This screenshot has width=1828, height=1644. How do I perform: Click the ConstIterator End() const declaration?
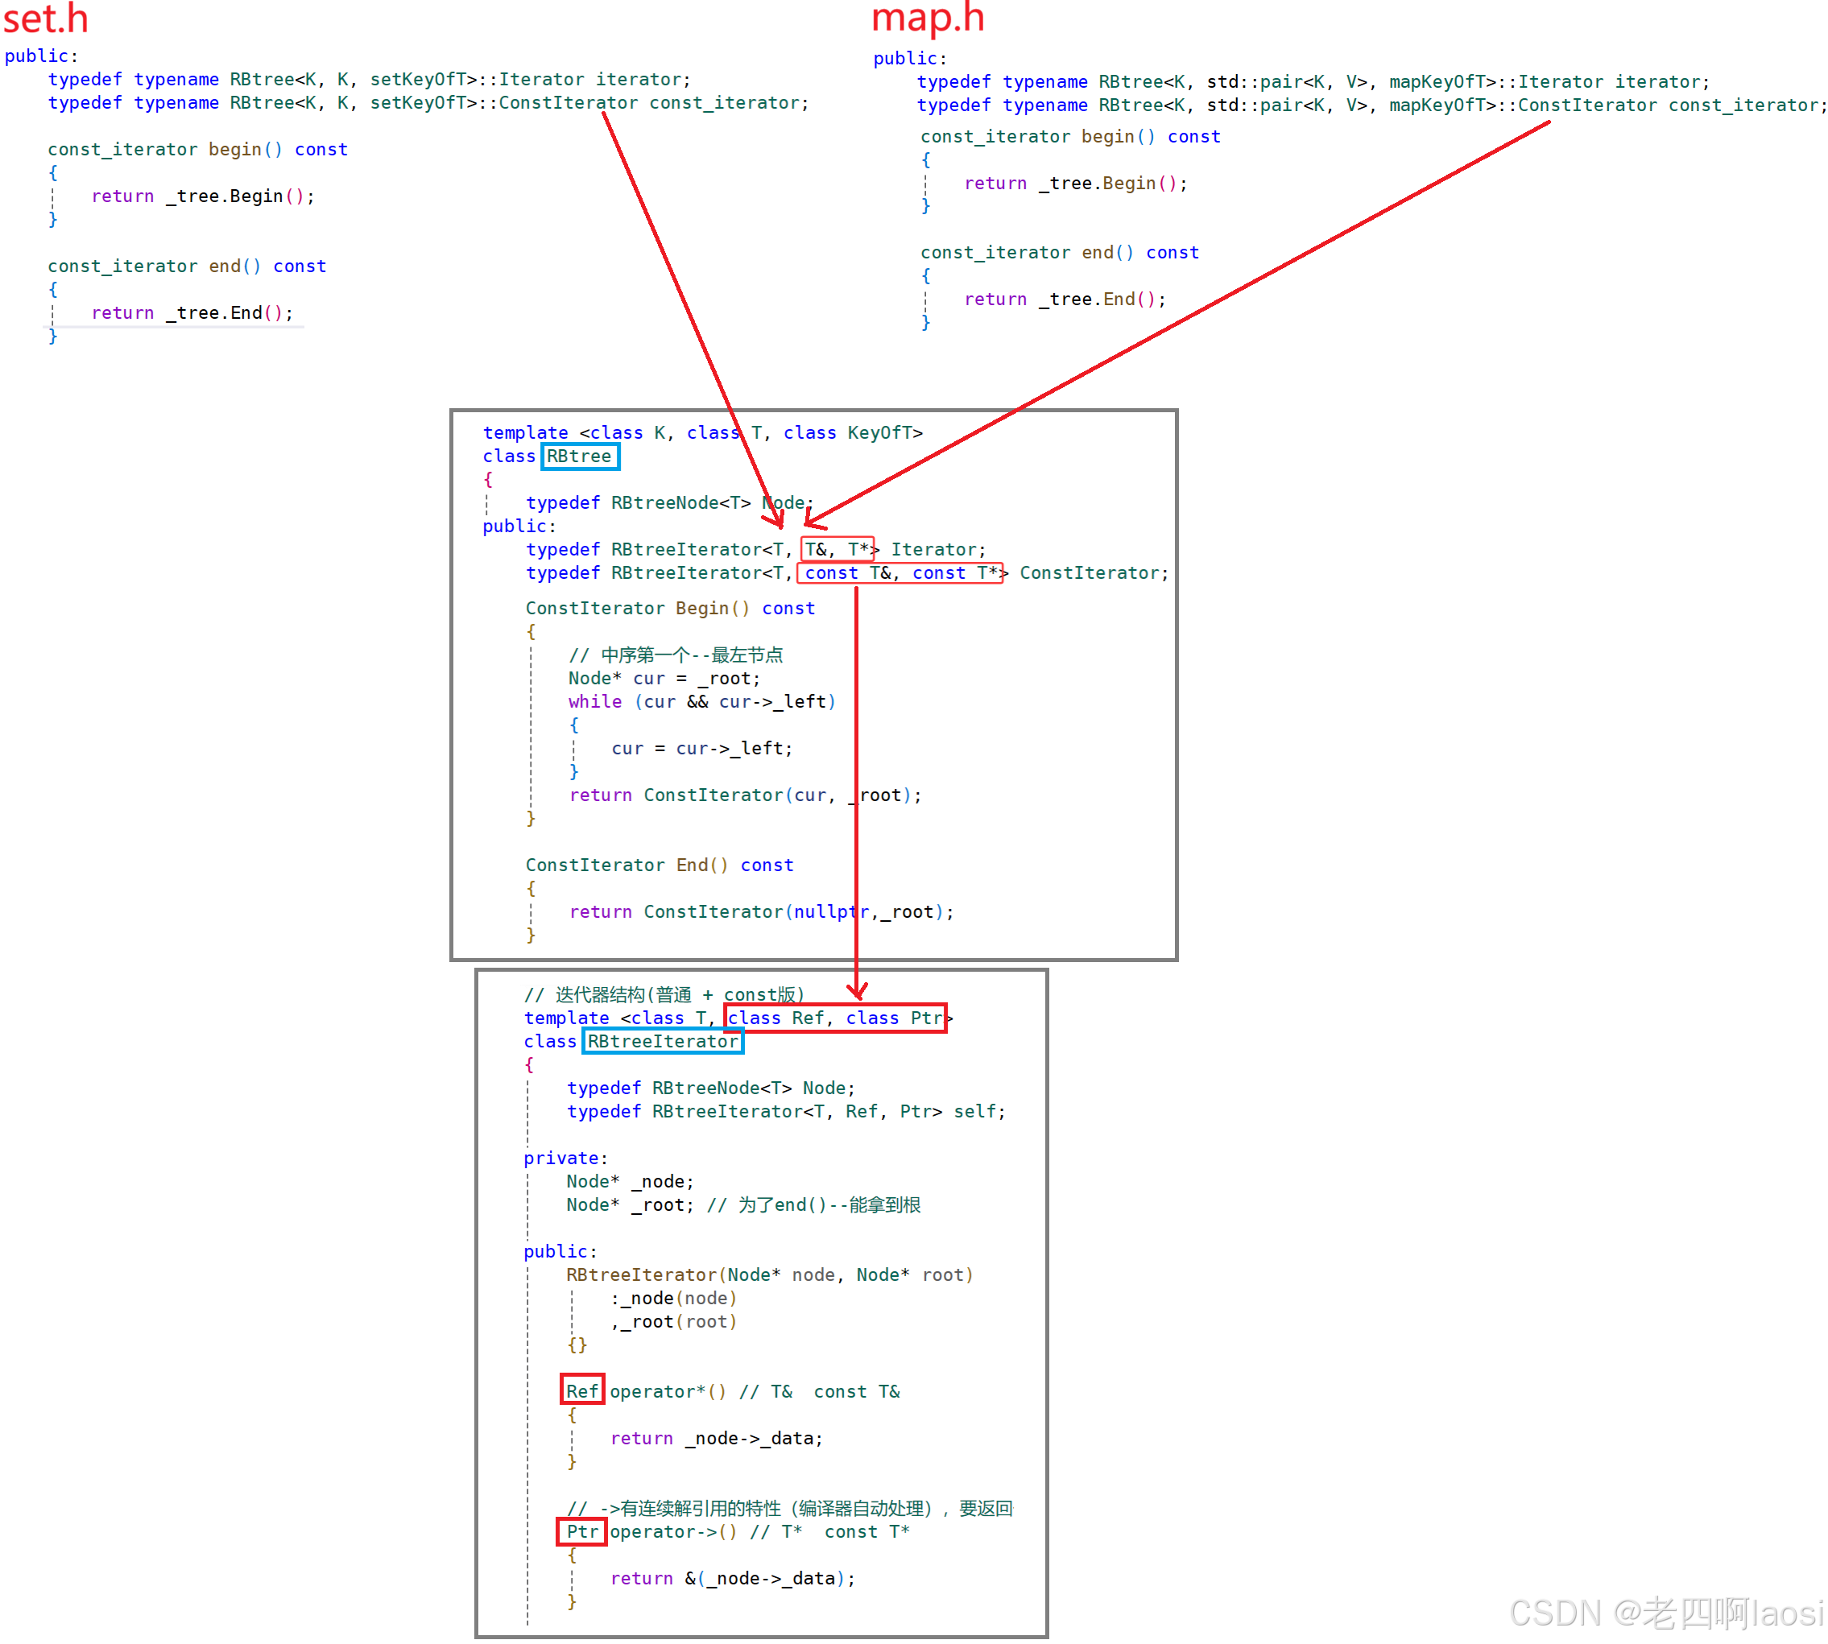(x=659, y=865)
